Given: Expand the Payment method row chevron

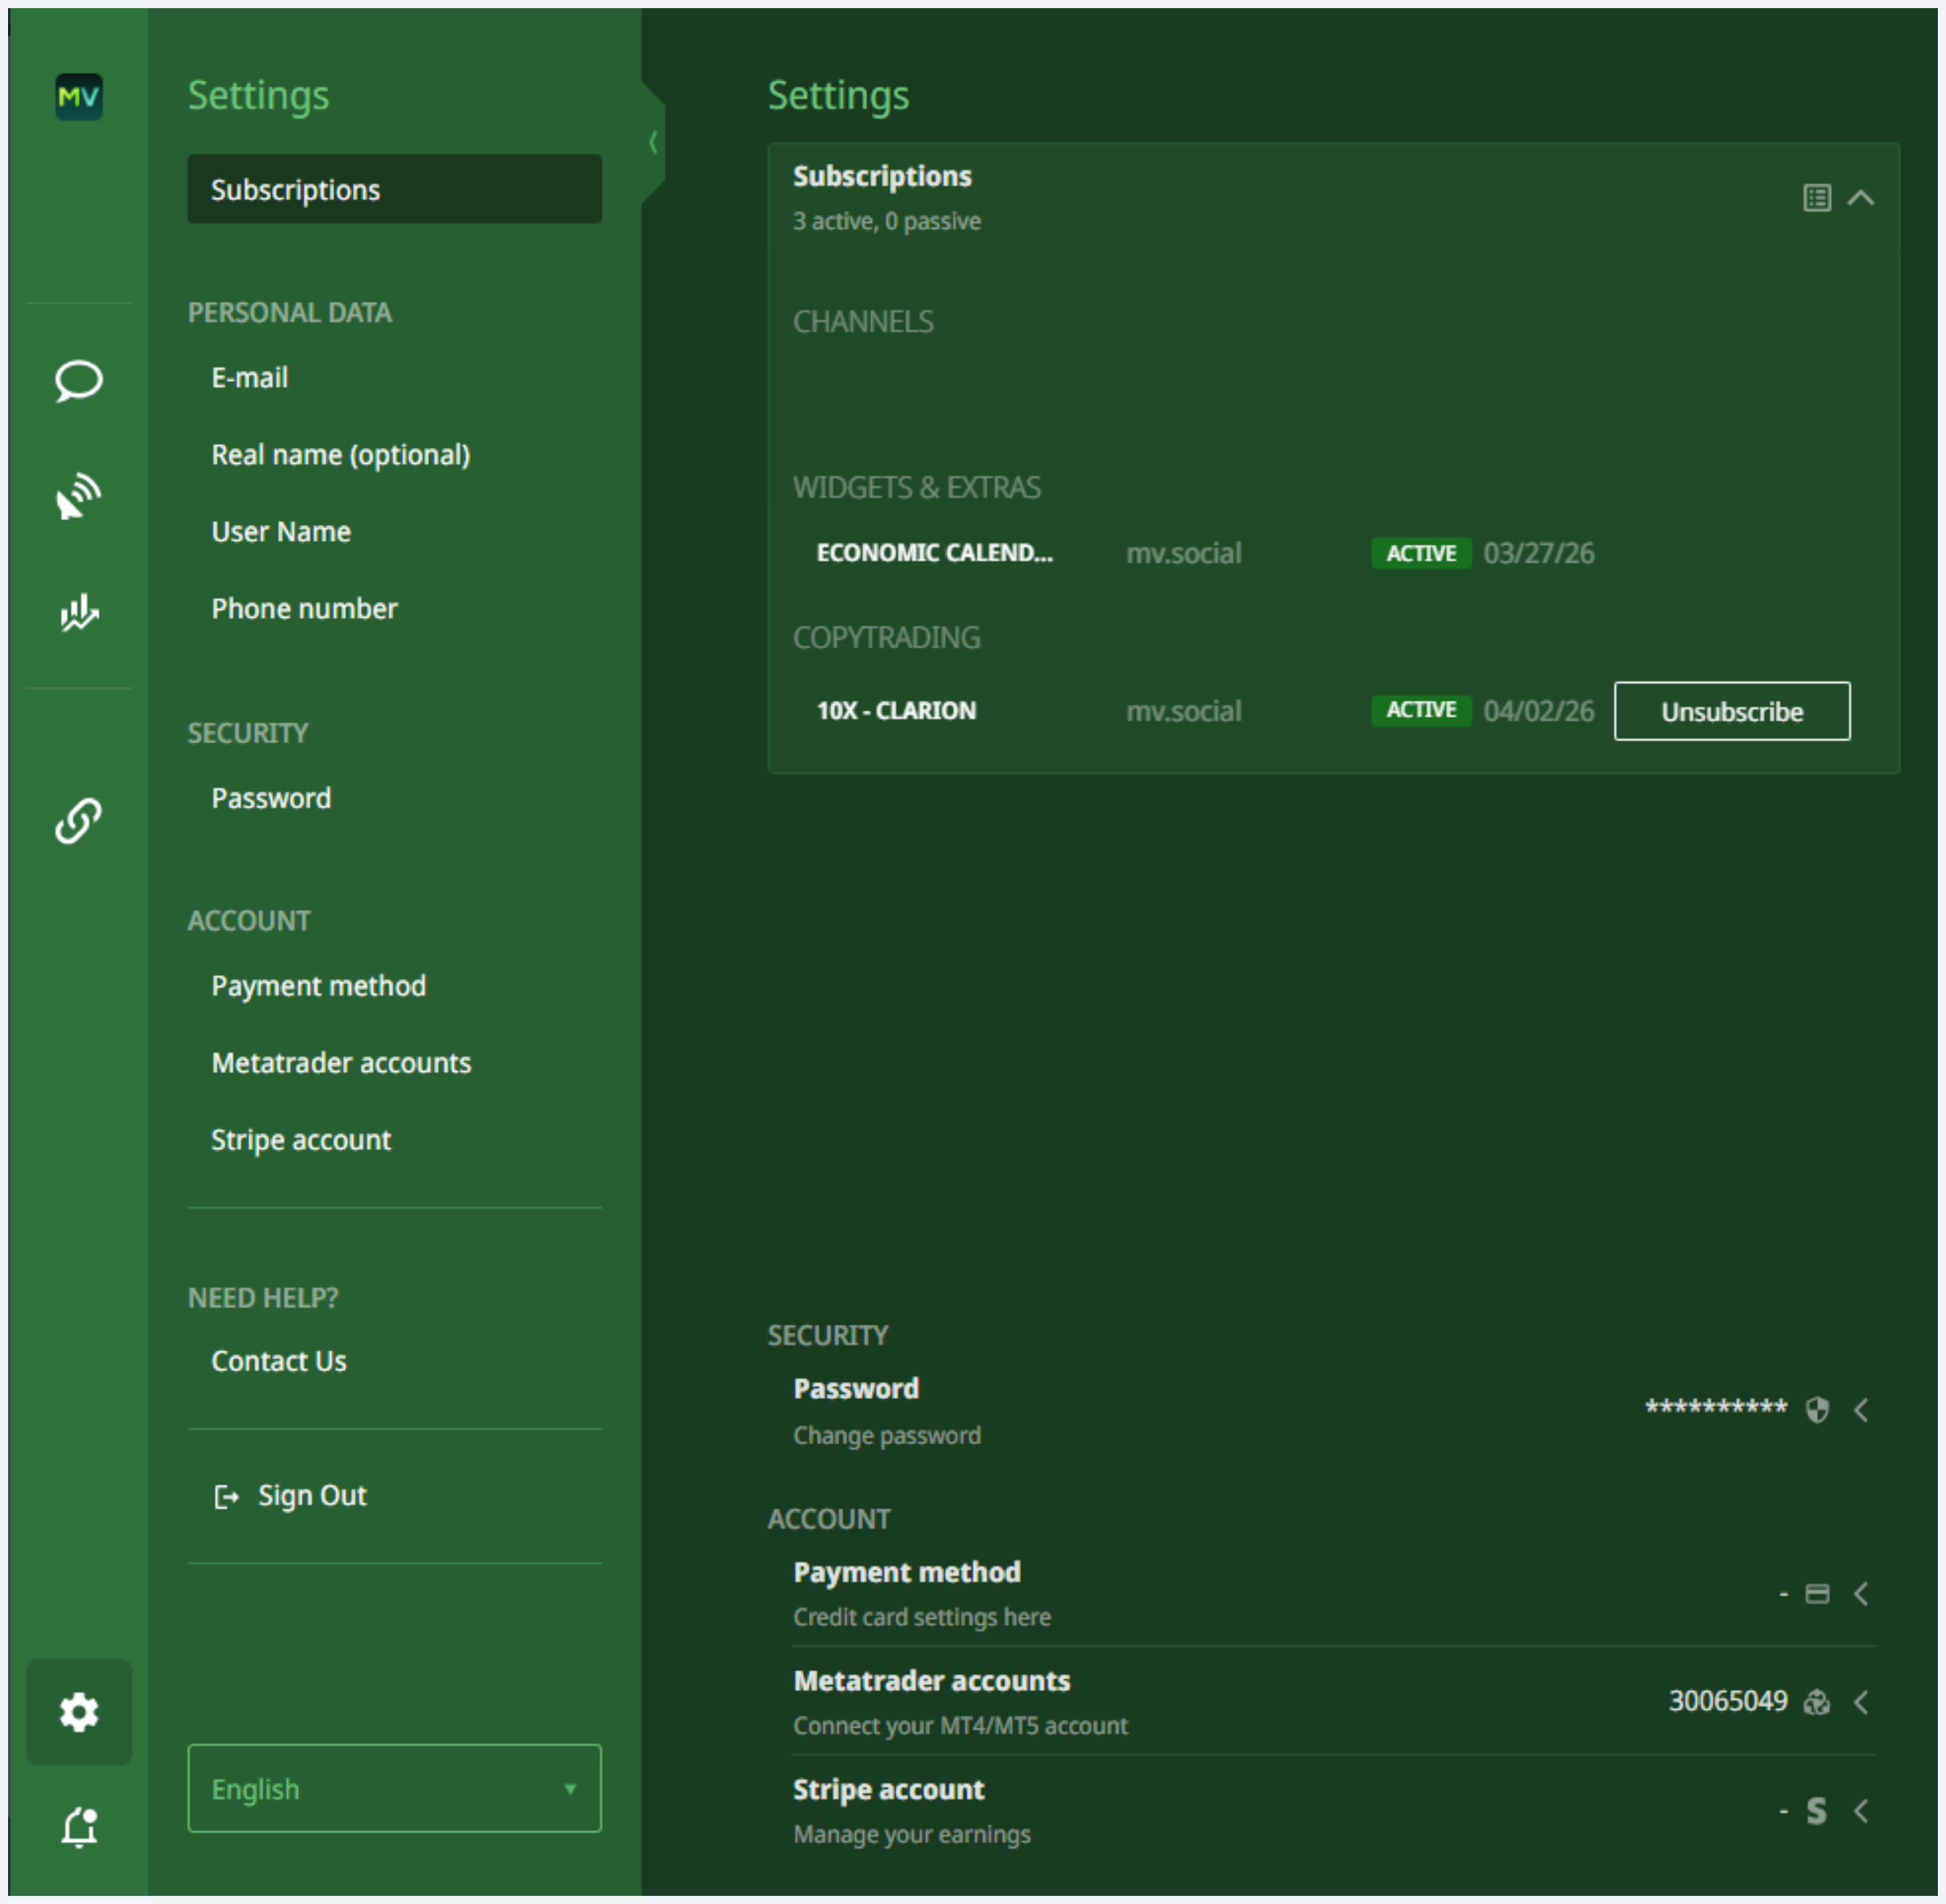Looking at the screenshot, I should click(x=1861, y=1594).
